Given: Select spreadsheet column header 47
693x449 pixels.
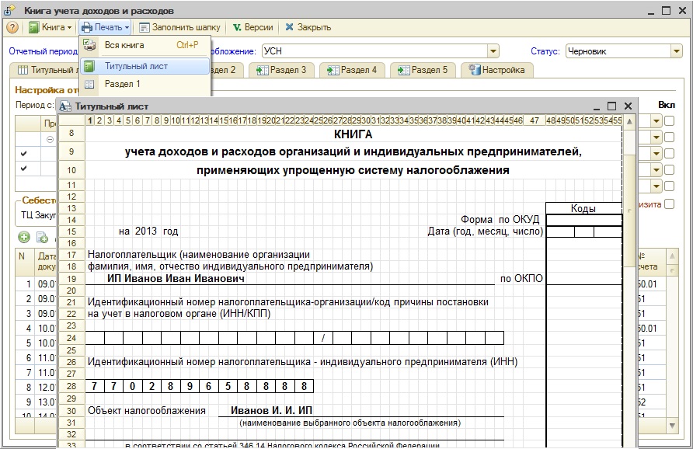Looking at the screenshot, I should click(x=535, y=120).
